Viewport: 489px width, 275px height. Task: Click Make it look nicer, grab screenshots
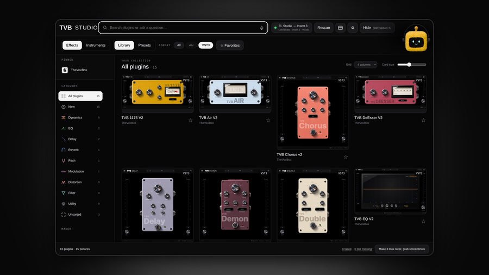402,249
